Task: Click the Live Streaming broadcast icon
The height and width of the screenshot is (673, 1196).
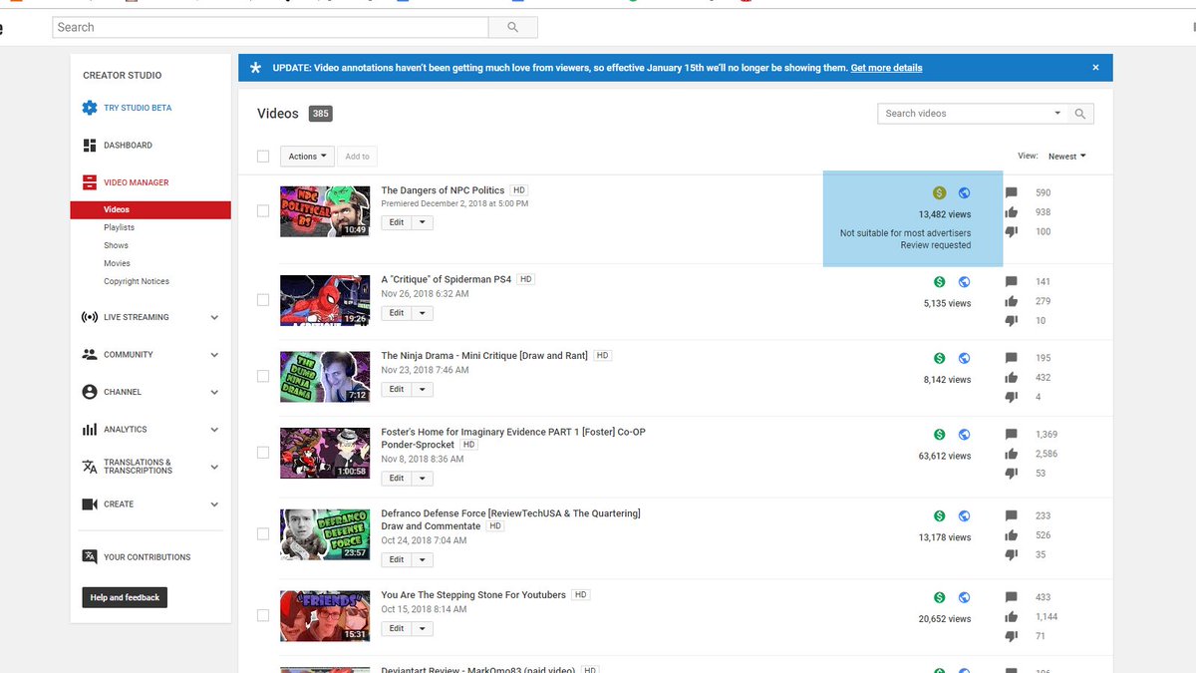Action: tap(90, 317)
